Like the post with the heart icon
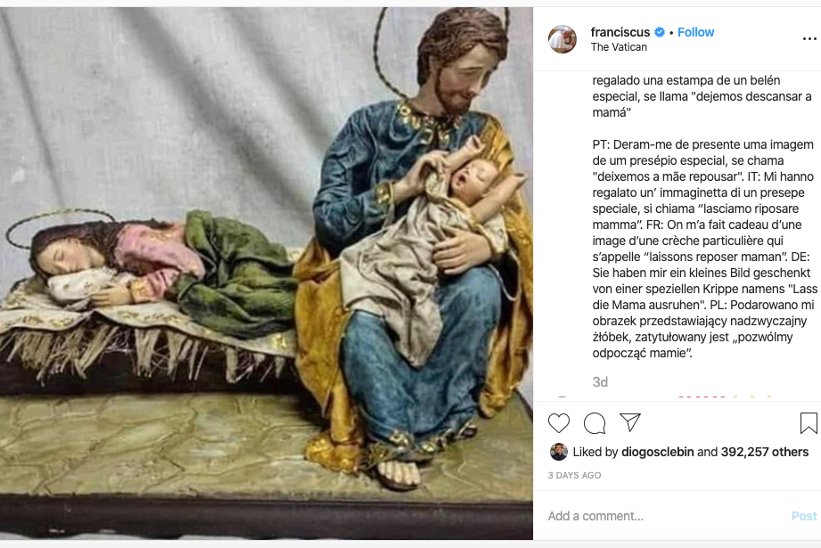821x548 pixels. coord(558,423)
